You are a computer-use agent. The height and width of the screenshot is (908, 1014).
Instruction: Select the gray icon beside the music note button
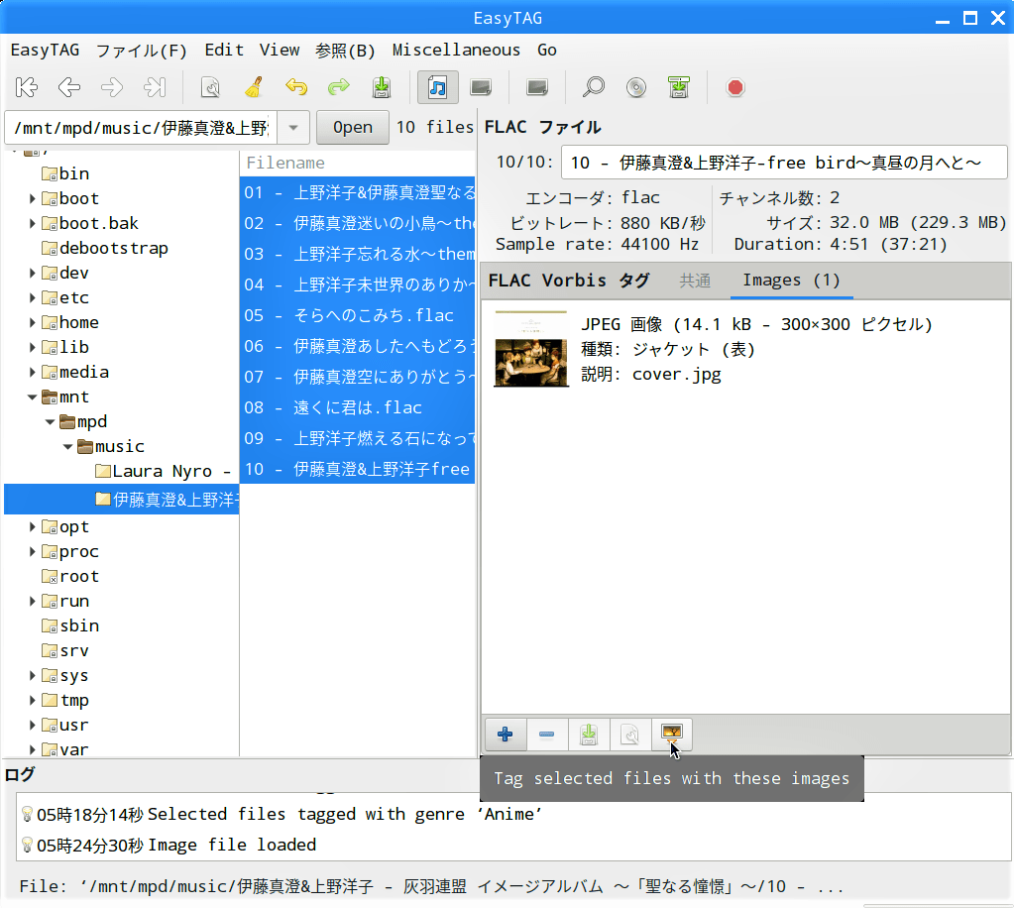481,87
